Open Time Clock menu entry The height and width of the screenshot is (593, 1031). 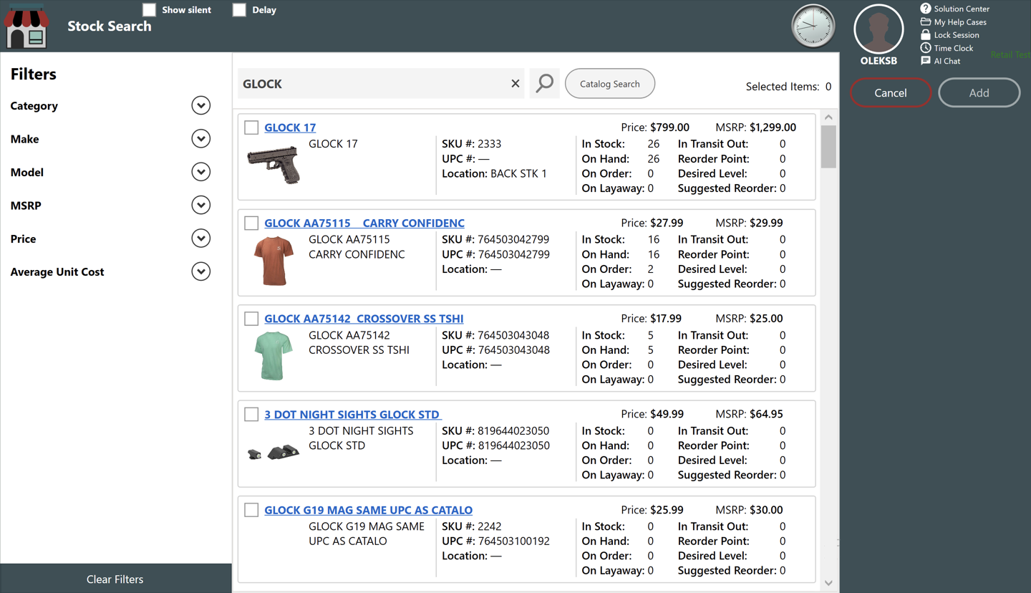click(954, 48)
